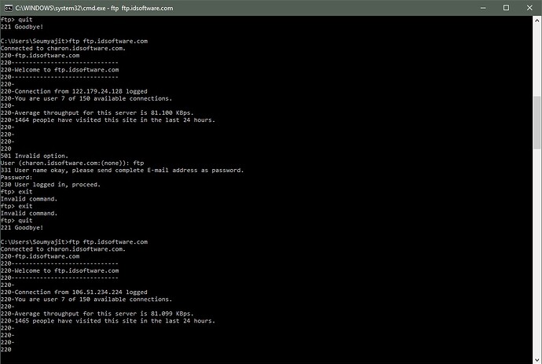Click the scrollbar down arrow

[537, 358]
